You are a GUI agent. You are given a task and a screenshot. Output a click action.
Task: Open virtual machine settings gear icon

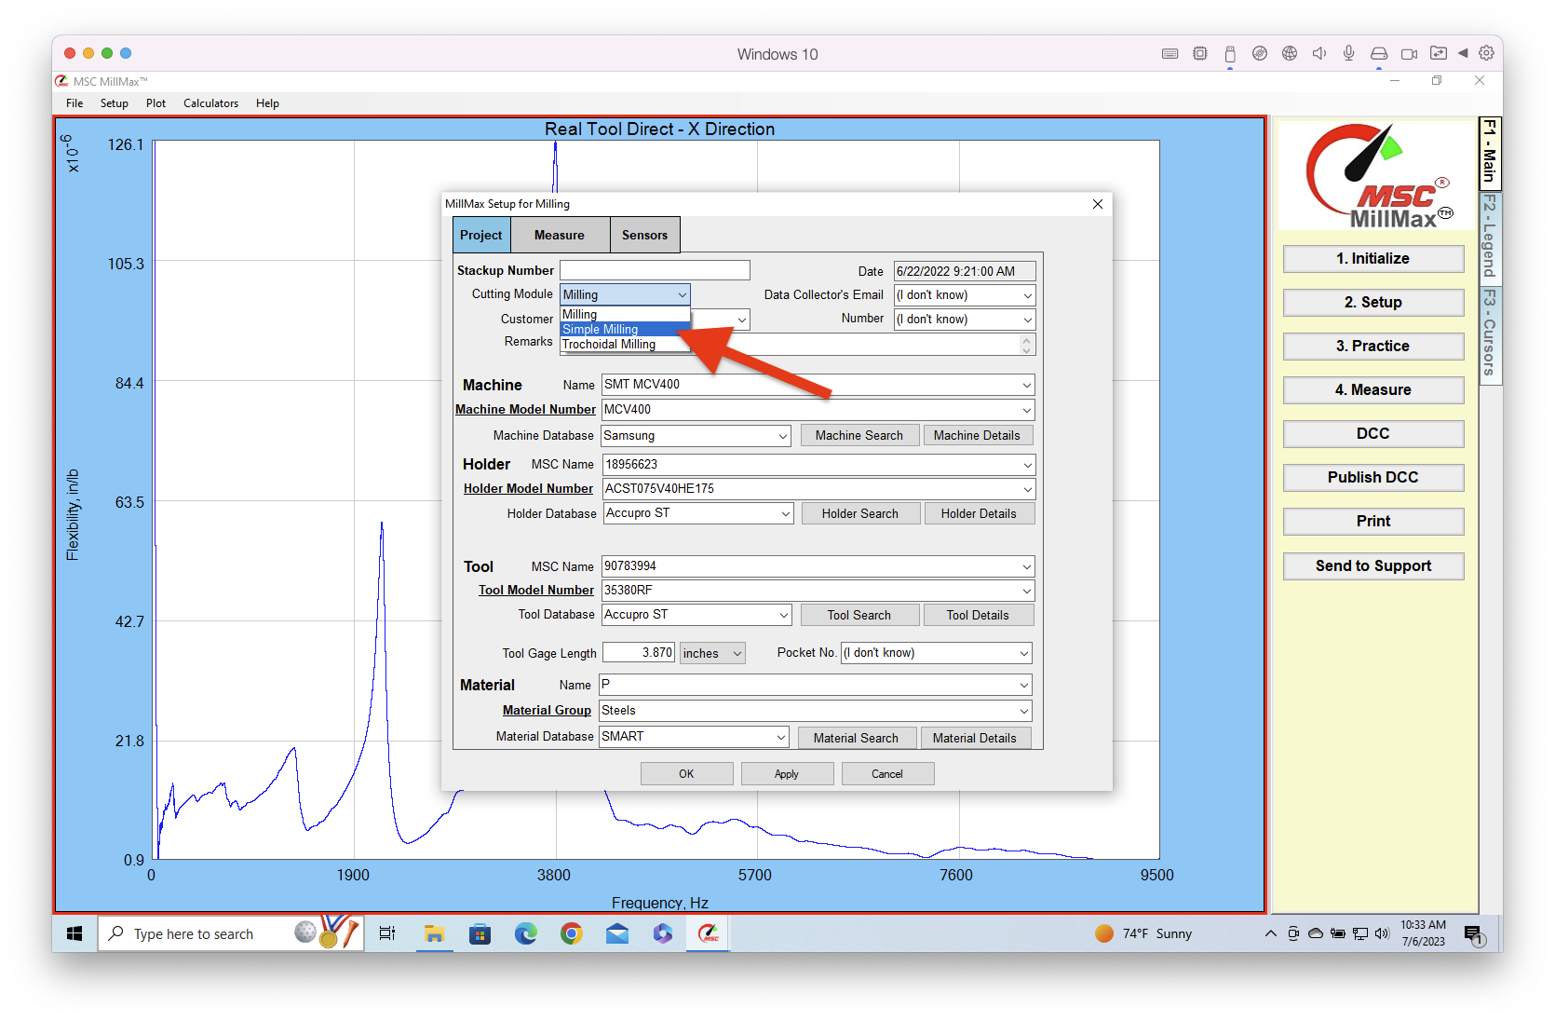[1486, 53]
